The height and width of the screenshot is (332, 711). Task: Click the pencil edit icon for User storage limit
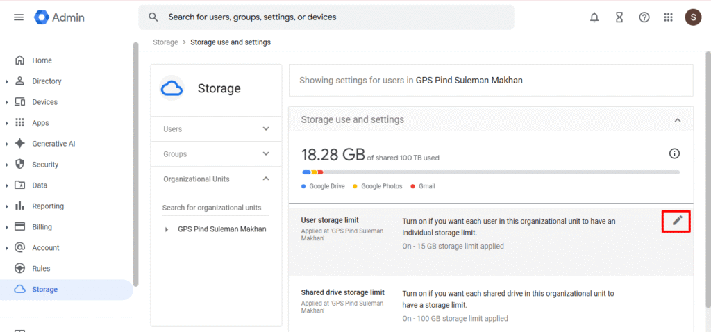click(x=677, y=221)
